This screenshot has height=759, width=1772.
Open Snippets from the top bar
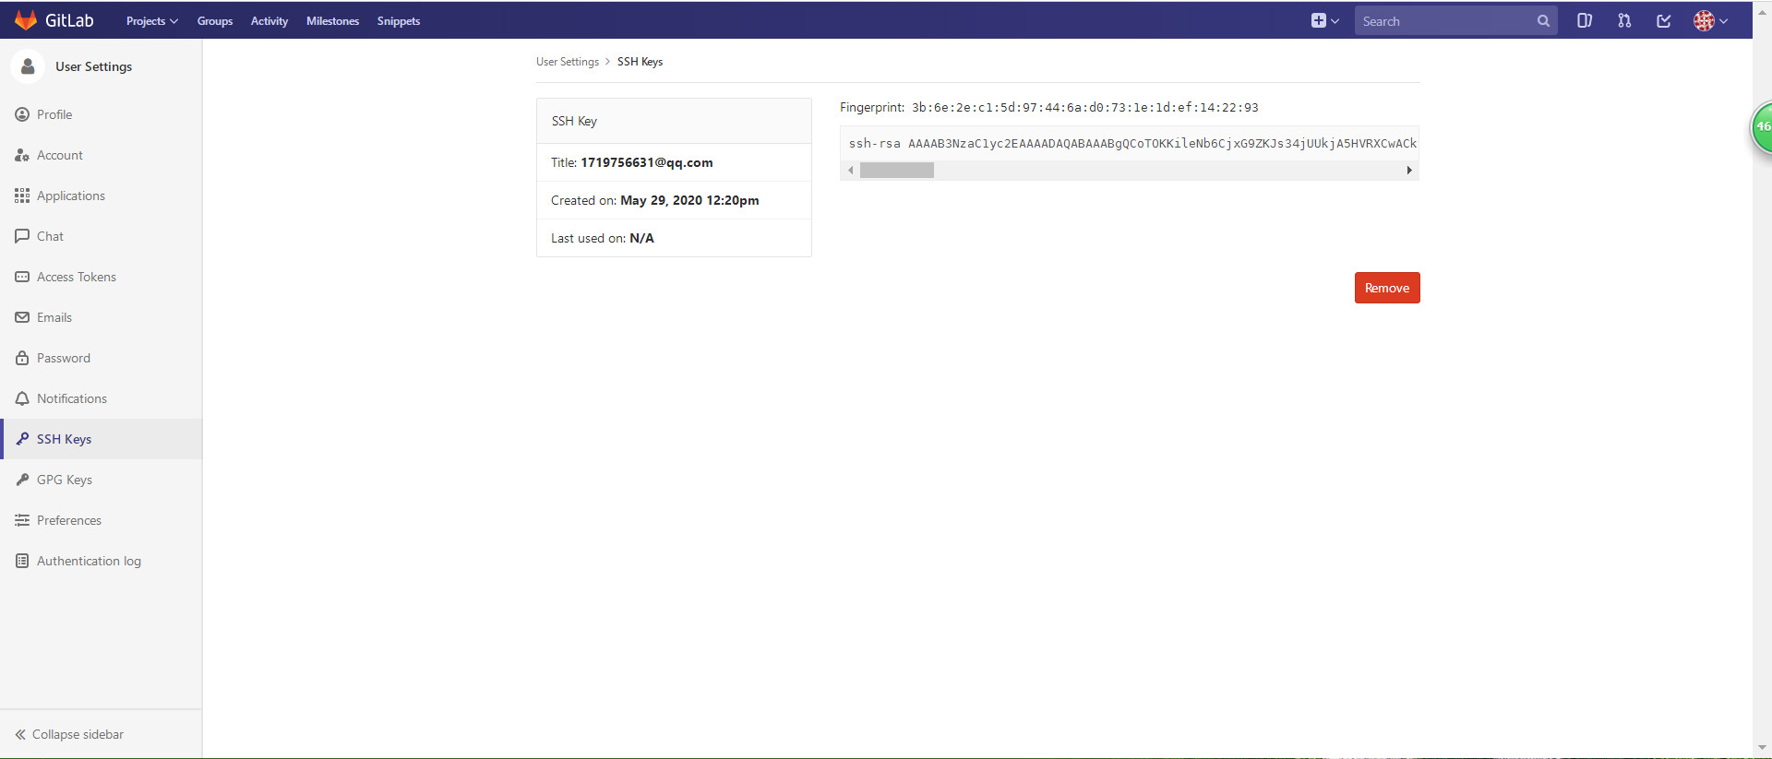pos(399,21)
